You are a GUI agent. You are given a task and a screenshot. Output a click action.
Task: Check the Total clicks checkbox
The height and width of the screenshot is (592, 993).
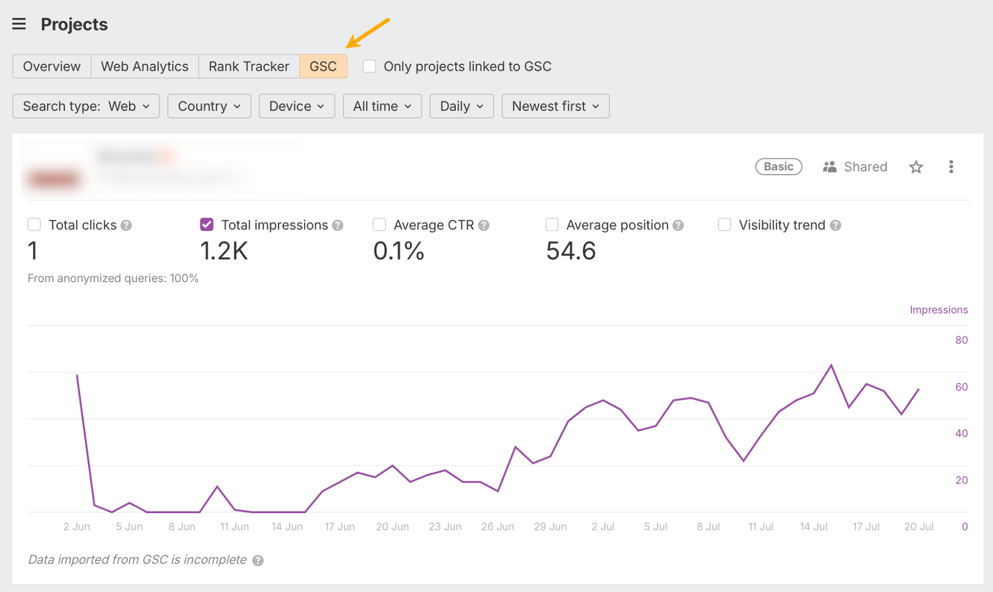(x=34, y=225)
